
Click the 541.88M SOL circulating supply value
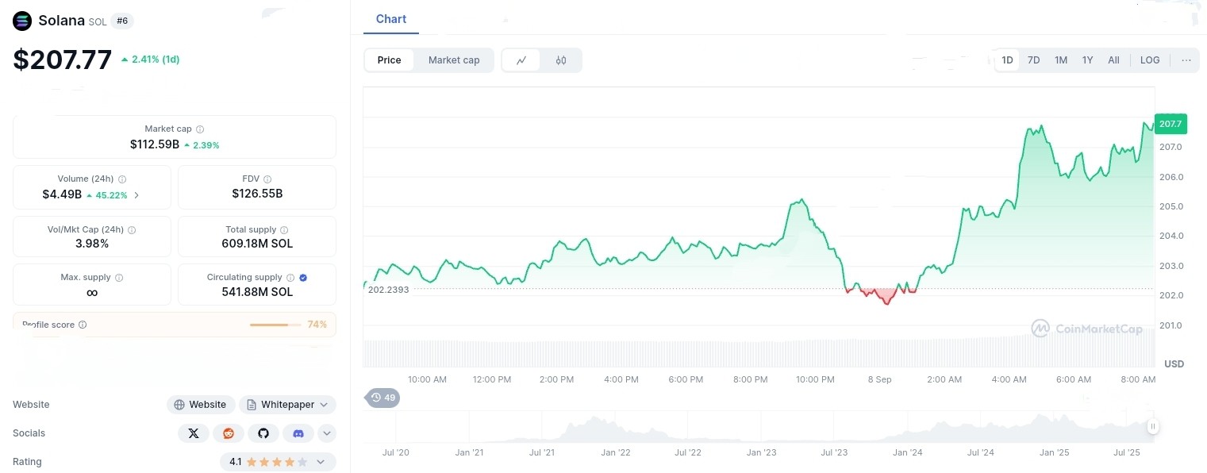tap(257, 292)
